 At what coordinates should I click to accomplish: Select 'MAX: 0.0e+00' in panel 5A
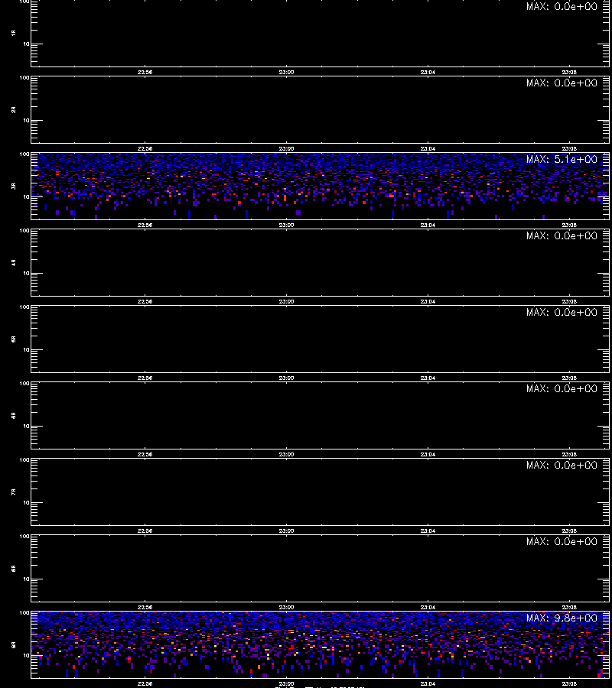tap(562, 312)
